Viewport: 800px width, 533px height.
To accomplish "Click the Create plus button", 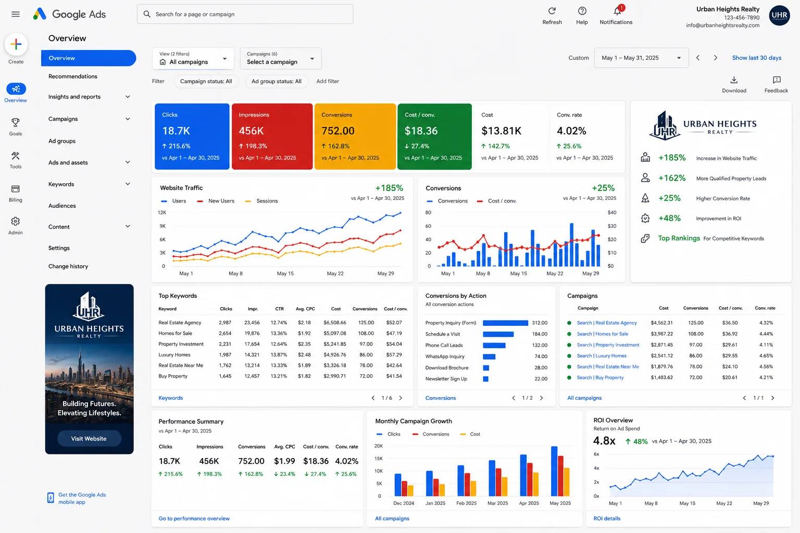I will (x=16, y=44).
